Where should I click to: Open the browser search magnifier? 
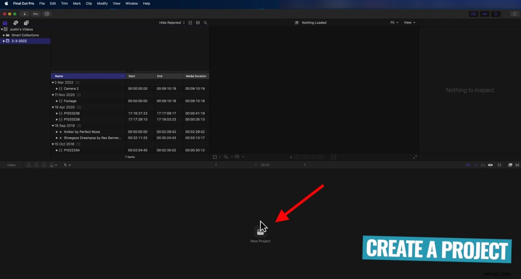205,23
